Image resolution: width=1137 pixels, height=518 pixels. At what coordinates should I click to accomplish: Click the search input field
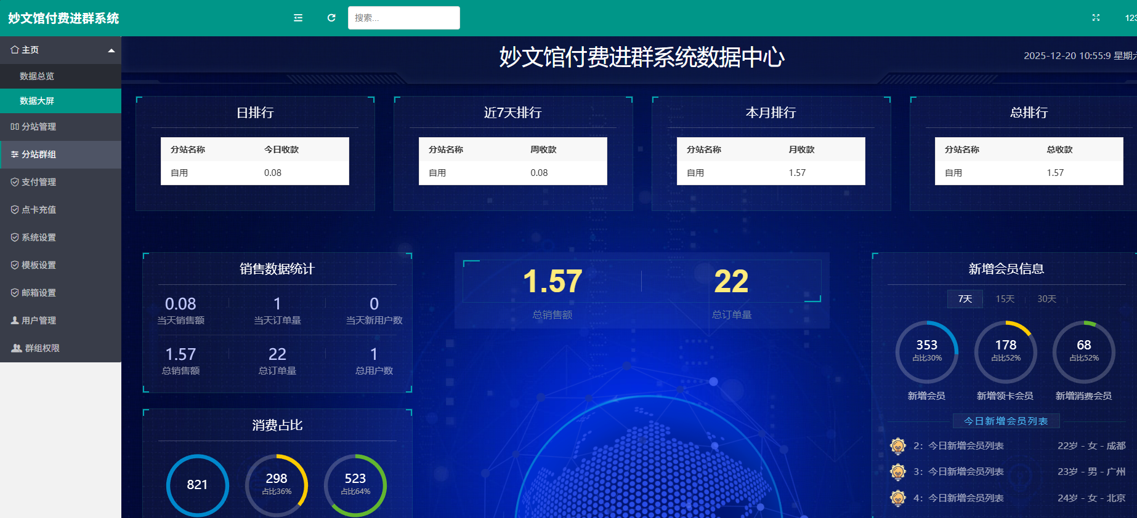[403, 18]
